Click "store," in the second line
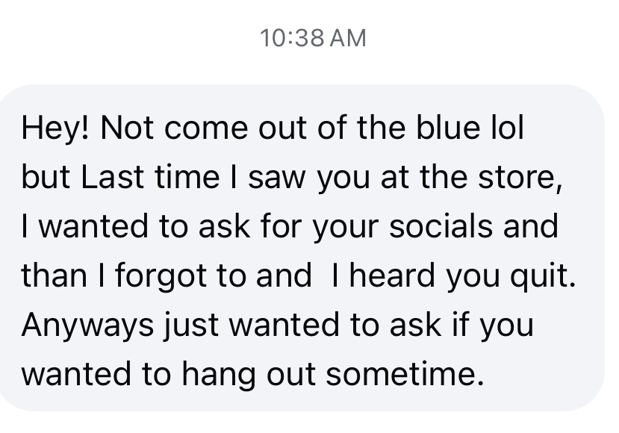 (520, 178)
